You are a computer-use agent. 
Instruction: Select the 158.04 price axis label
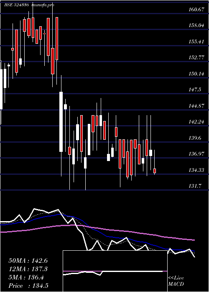pos(196,25)
